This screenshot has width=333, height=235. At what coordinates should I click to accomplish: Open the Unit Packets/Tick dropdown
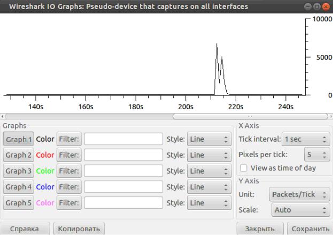tap(299, 195)
